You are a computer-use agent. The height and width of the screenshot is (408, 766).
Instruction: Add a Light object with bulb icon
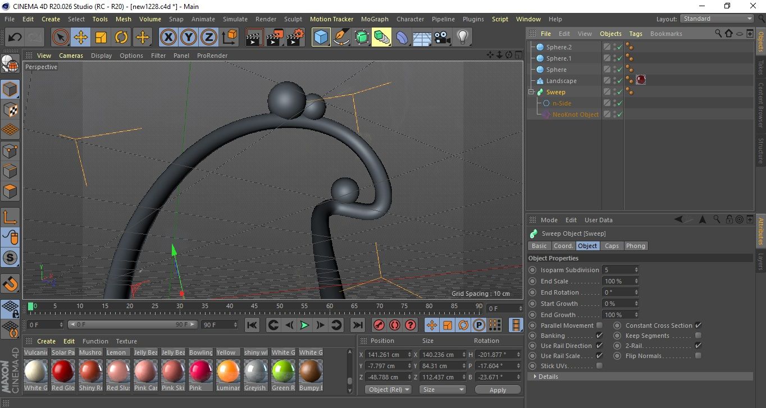pos(463,38)
